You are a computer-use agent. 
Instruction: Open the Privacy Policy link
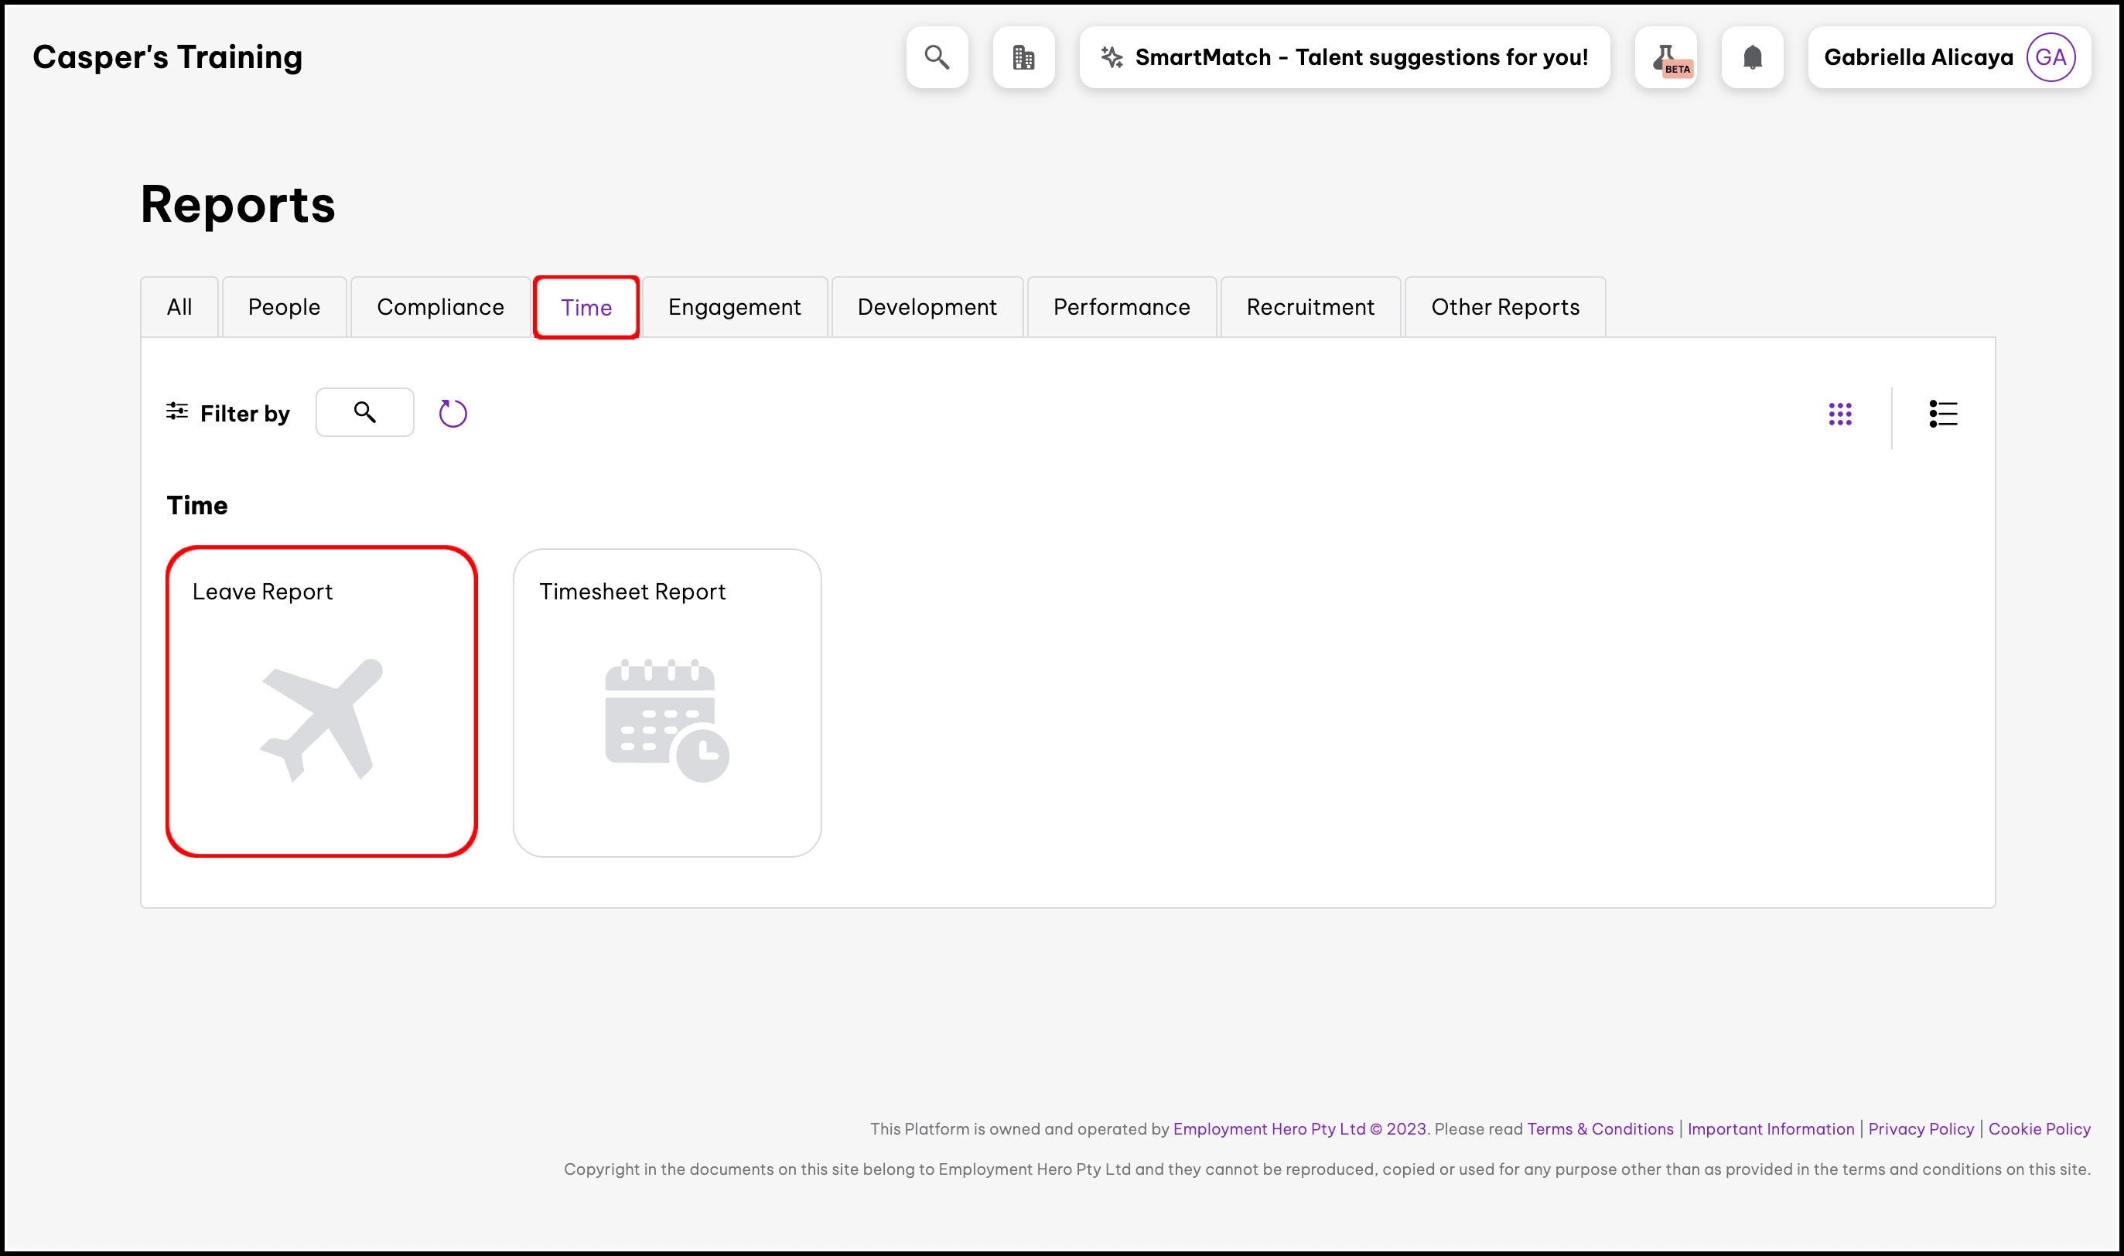1920,1128
